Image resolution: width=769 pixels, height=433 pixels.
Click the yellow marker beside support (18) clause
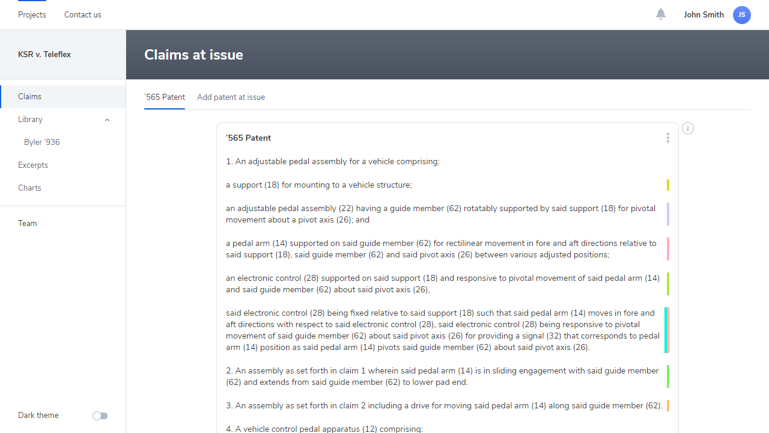coord(668,185)
